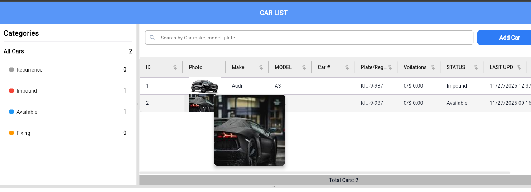This screenshot has width=531, height=192.
Task: Sort by Make column sort icon
Action: coord(261,67)
